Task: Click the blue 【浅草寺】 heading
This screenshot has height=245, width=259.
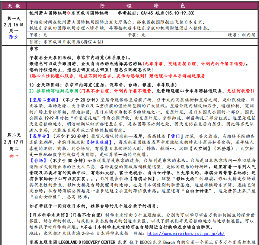Action: tap(39, 136)
